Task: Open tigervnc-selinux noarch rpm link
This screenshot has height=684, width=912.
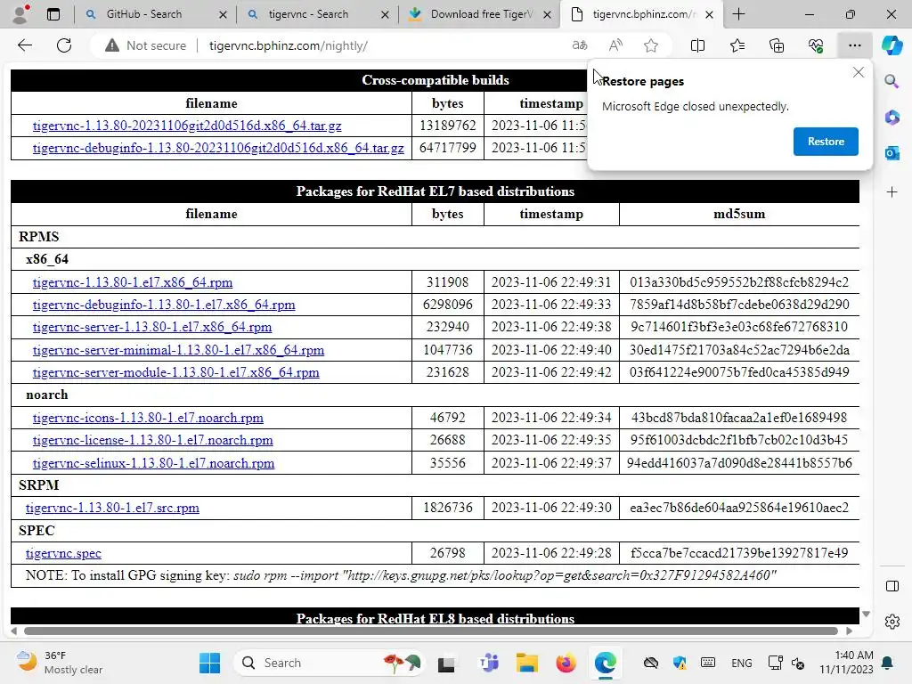Action: point(153,463)
